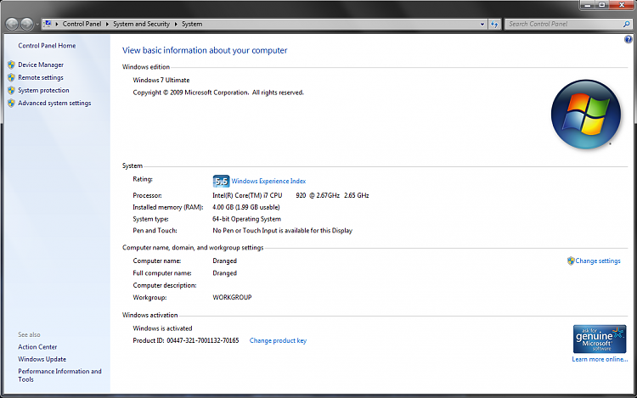Click the address bar refresh button
Screen dimensions: 637x398
coord(494,24)
